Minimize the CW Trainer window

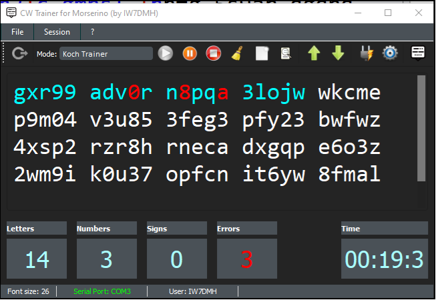pos(358,13)
